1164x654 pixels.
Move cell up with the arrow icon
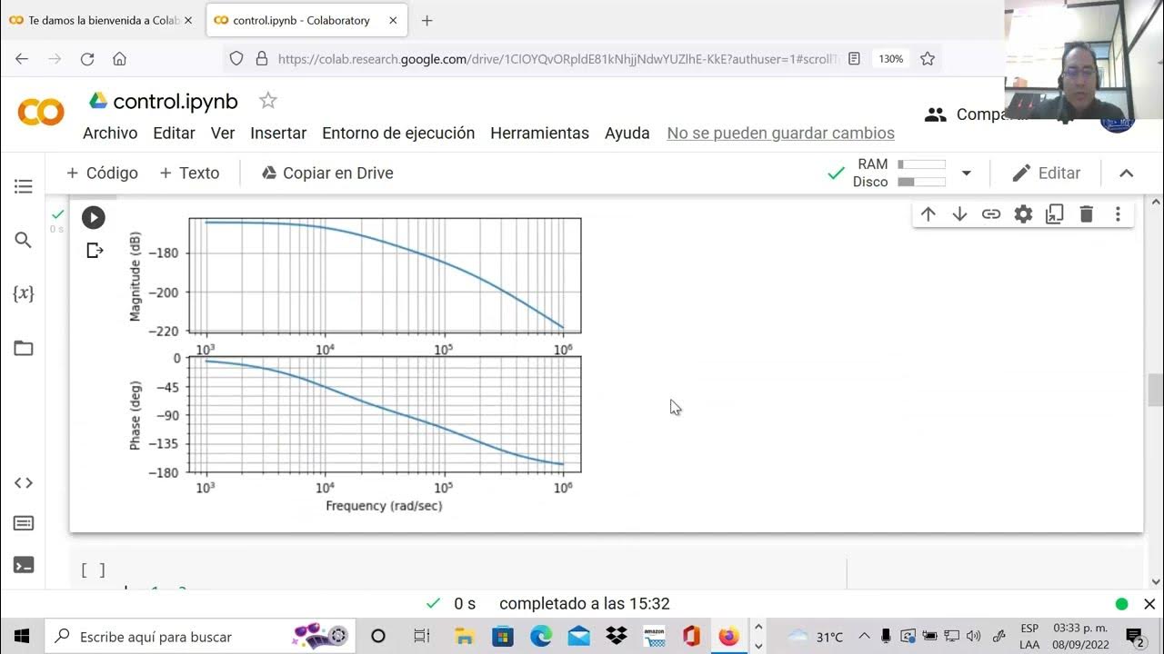[928, 214]
